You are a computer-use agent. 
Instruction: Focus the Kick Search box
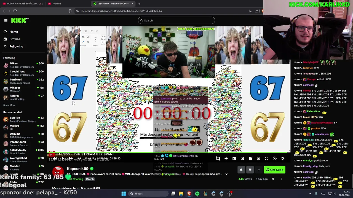click(x=176, y=20)
